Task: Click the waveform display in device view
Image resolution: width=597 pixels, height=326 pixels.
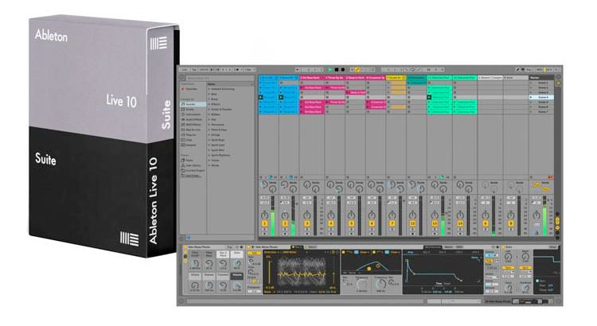Action: point(302,272)
